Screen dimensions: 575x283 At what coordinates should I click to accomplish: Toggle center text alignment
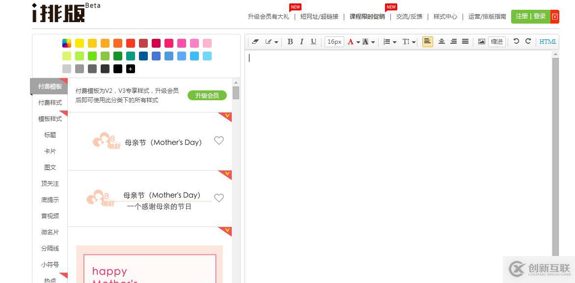pos(442,41)
